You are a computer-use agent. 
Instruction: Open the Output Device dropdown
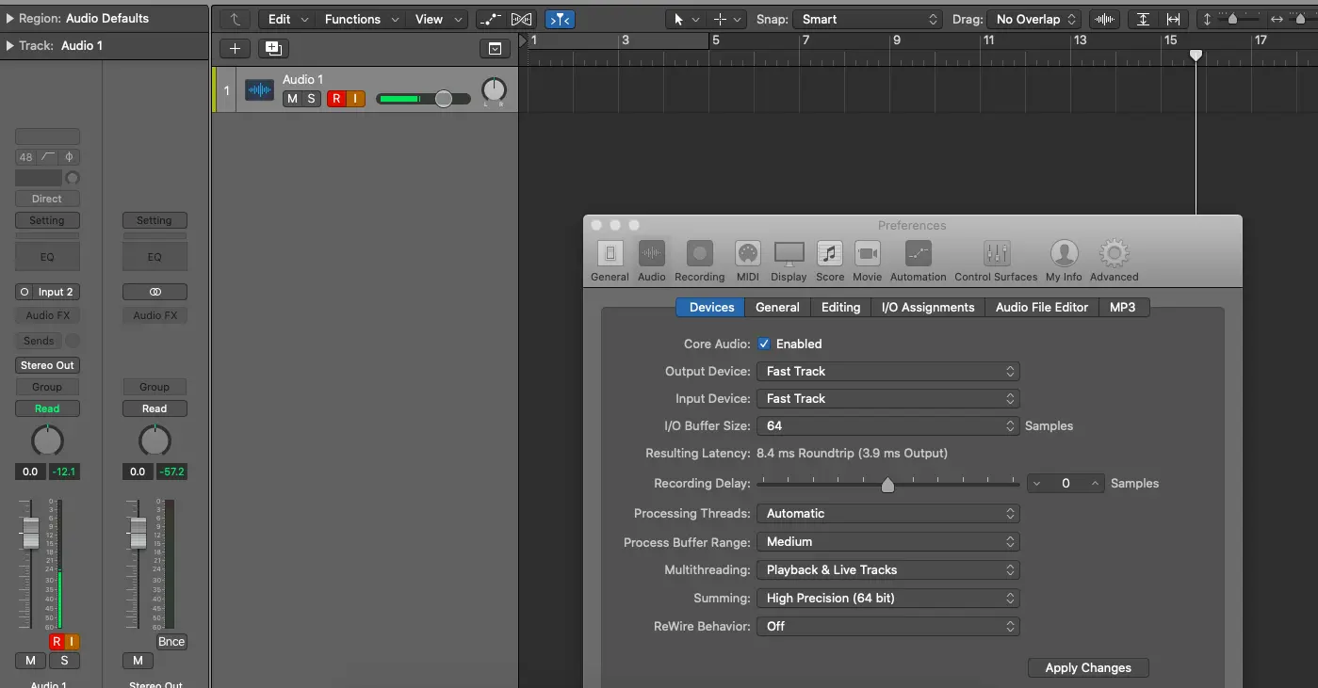tap(887, 372)
